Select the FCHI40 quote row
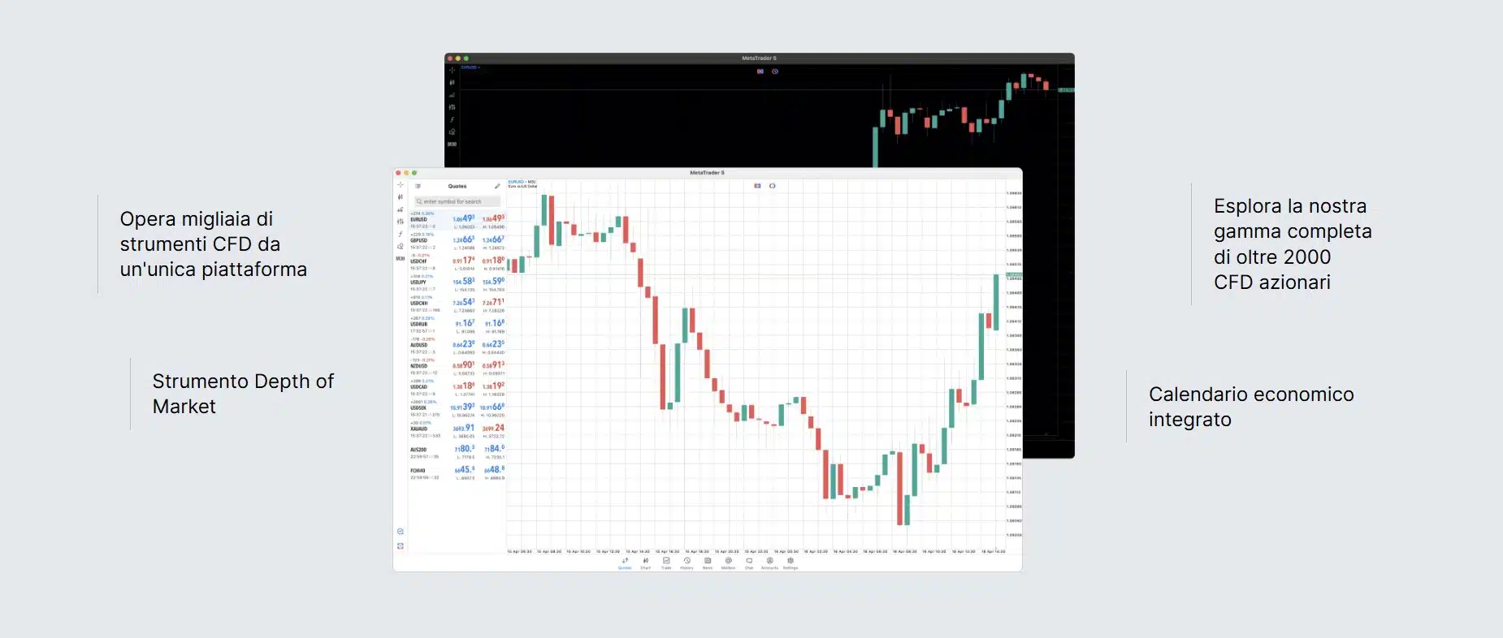The image size is (1503, 638). (x=457, y=472)
